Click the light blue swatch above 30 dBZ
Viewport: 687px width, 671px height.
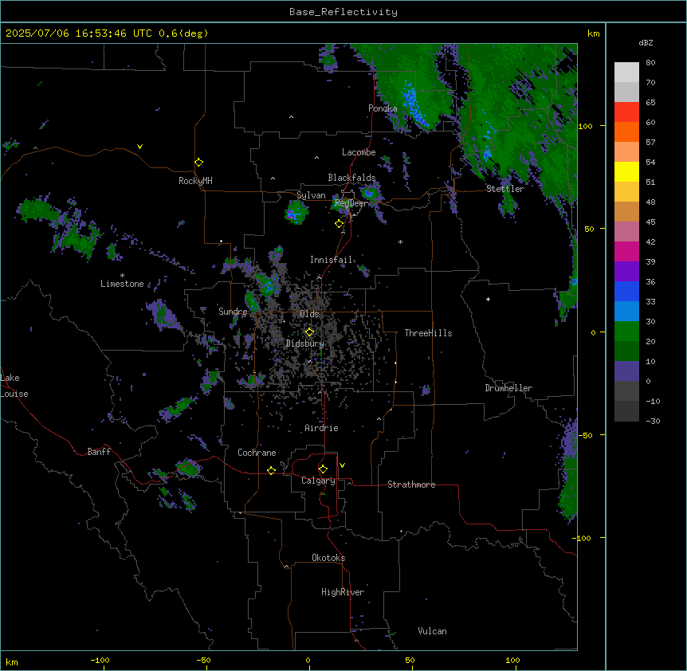coord(626,312)
